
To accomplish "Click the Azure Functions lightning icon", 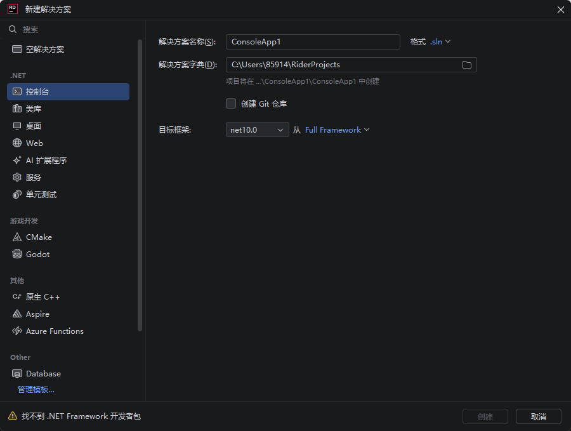I will click(x=16, y=331).
